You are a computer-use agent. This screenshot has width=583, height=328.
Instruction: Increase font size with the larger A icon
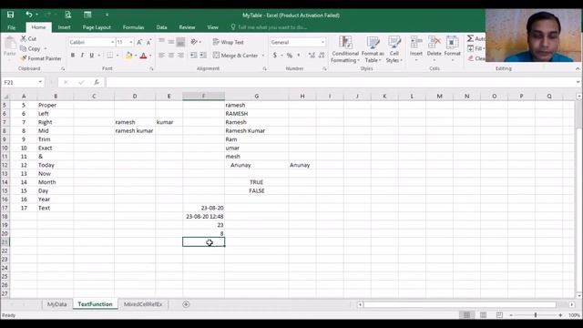pos(139,43)
